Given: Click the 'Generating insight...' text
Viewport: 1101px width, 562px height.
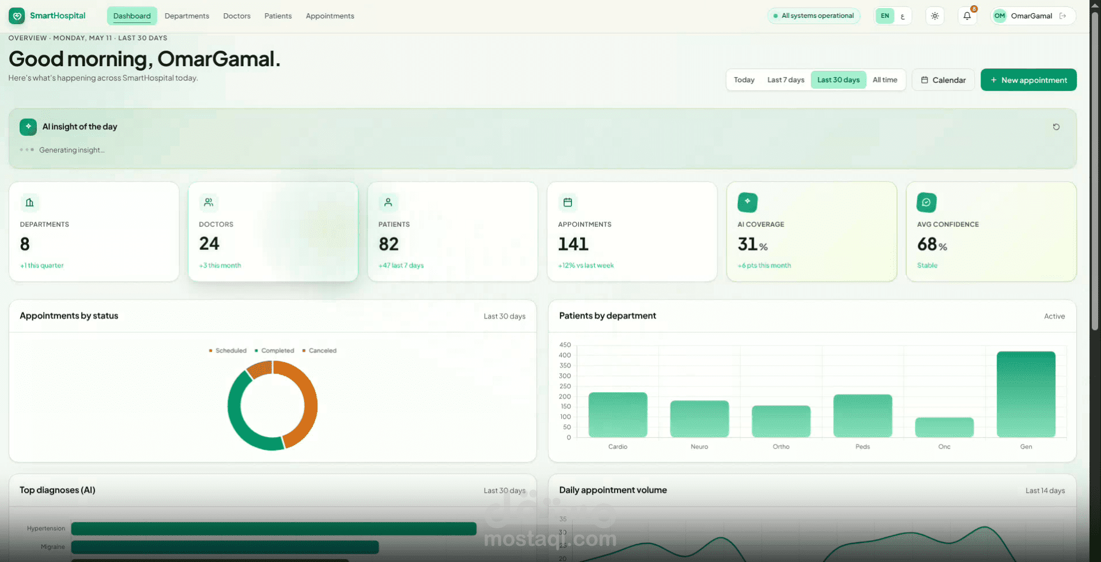Looking at the screenshot, I should [x=71, y=150].
